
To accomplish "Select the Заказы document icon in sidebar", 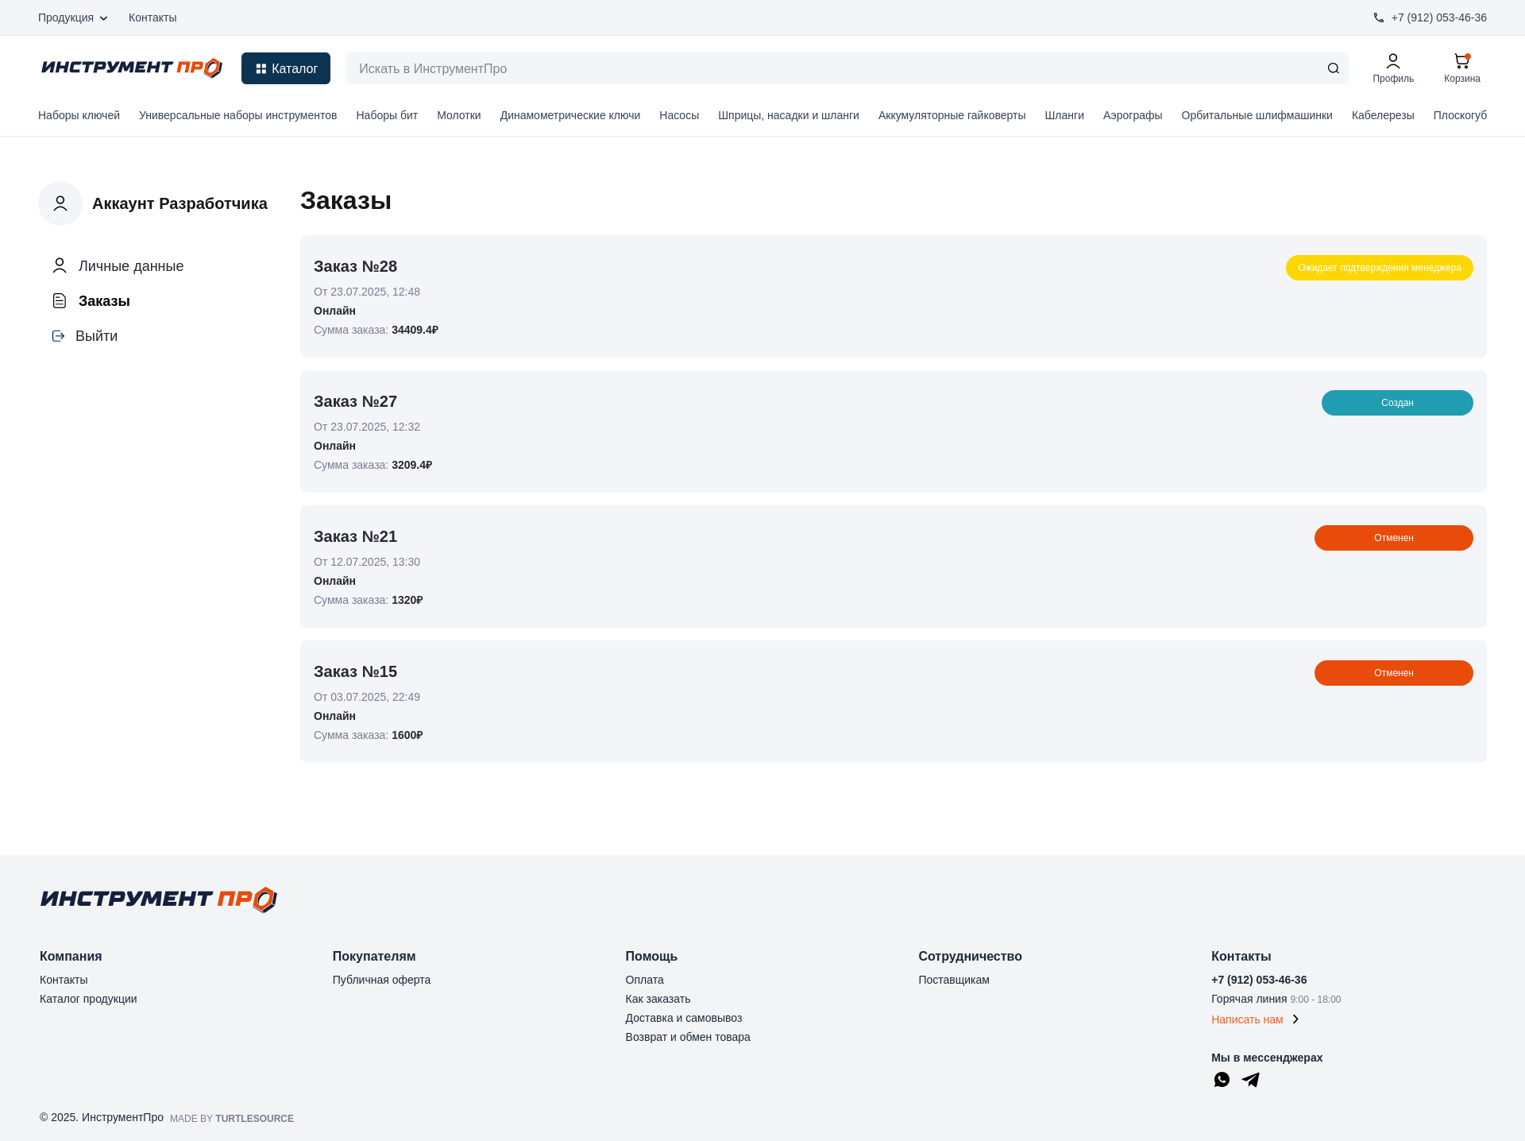I will point(59,300).
